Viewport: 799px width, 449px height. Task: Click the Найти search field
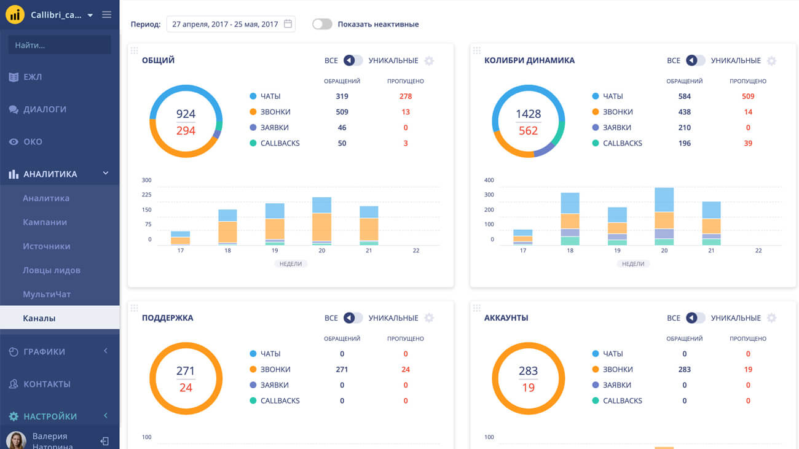60,45
